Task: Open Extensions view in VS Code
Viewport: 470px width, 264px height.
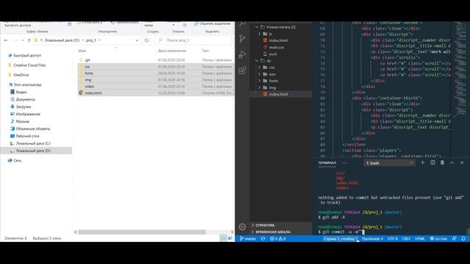Action: tap(242, 70)
